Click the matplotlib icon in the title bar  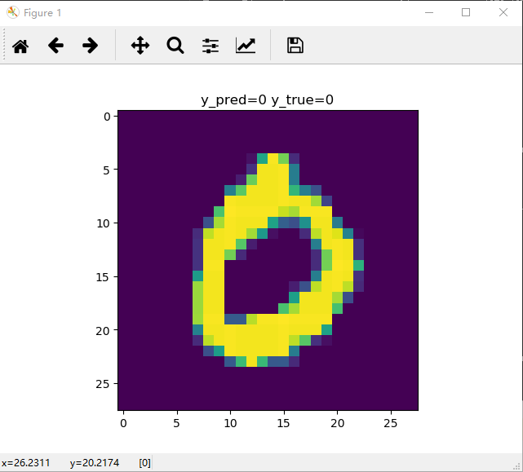(x=13, y=12)
